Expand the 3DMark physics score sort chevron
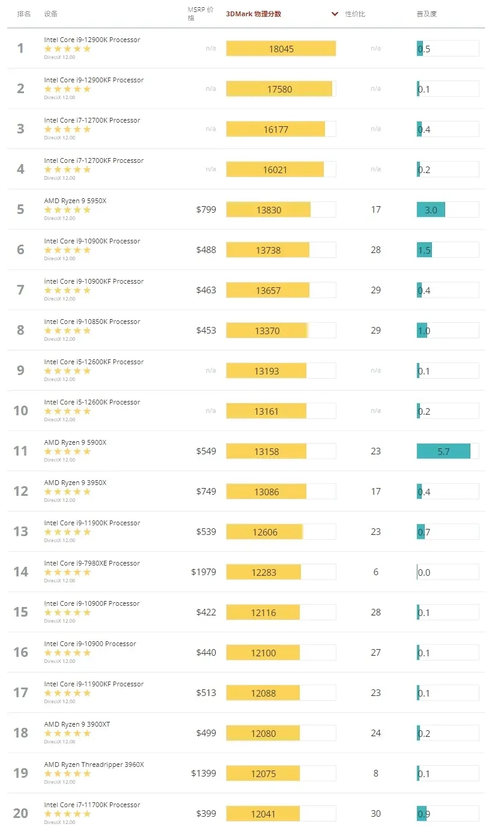Screen dimensions: 492x827 pyautogui.click(x=335, y=14)
